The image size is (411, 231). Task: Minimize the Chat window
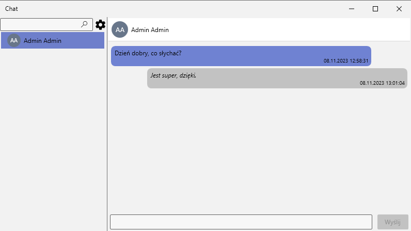click(x=352, y=9)
